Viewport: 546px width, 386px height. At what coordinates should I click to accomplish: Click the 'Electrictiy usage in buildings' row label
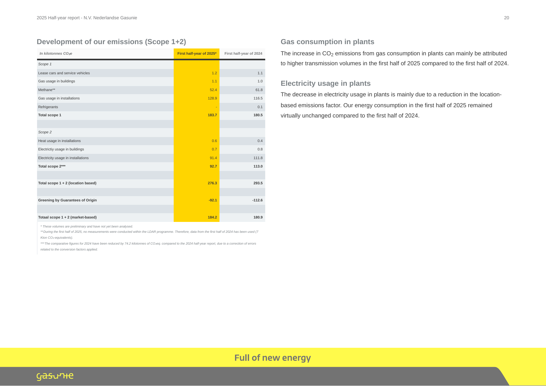tap(61, 149)
